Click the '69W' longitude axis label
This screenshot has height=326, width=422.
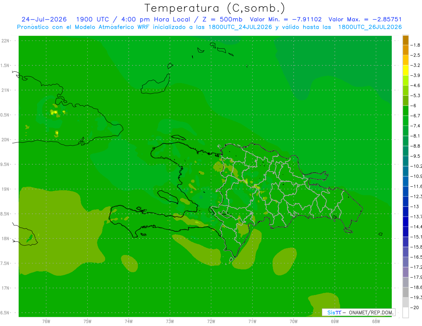335,321
